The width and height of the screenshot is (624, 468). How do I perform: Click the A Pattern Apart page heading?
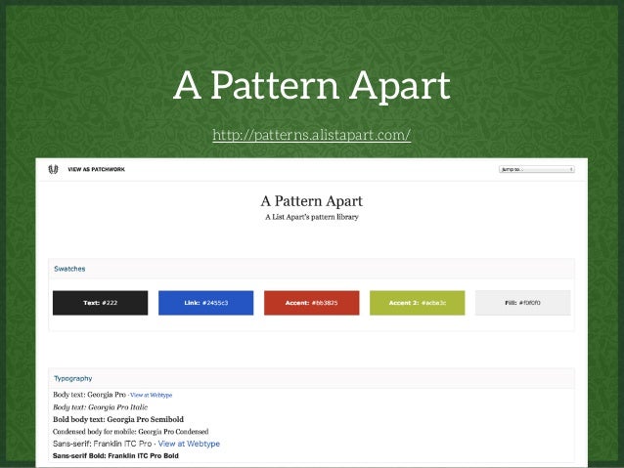tap(312, 201)
